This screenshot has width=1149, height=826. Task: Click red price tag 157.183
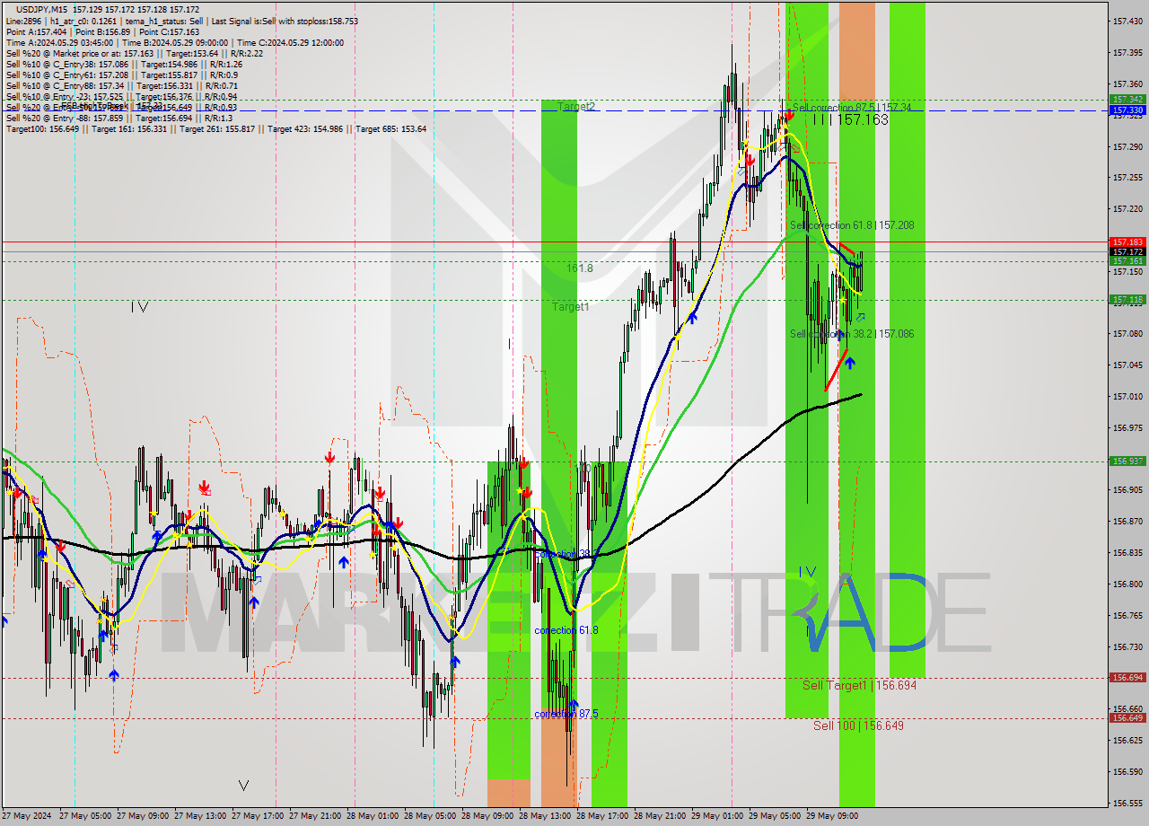(1127, 242)
